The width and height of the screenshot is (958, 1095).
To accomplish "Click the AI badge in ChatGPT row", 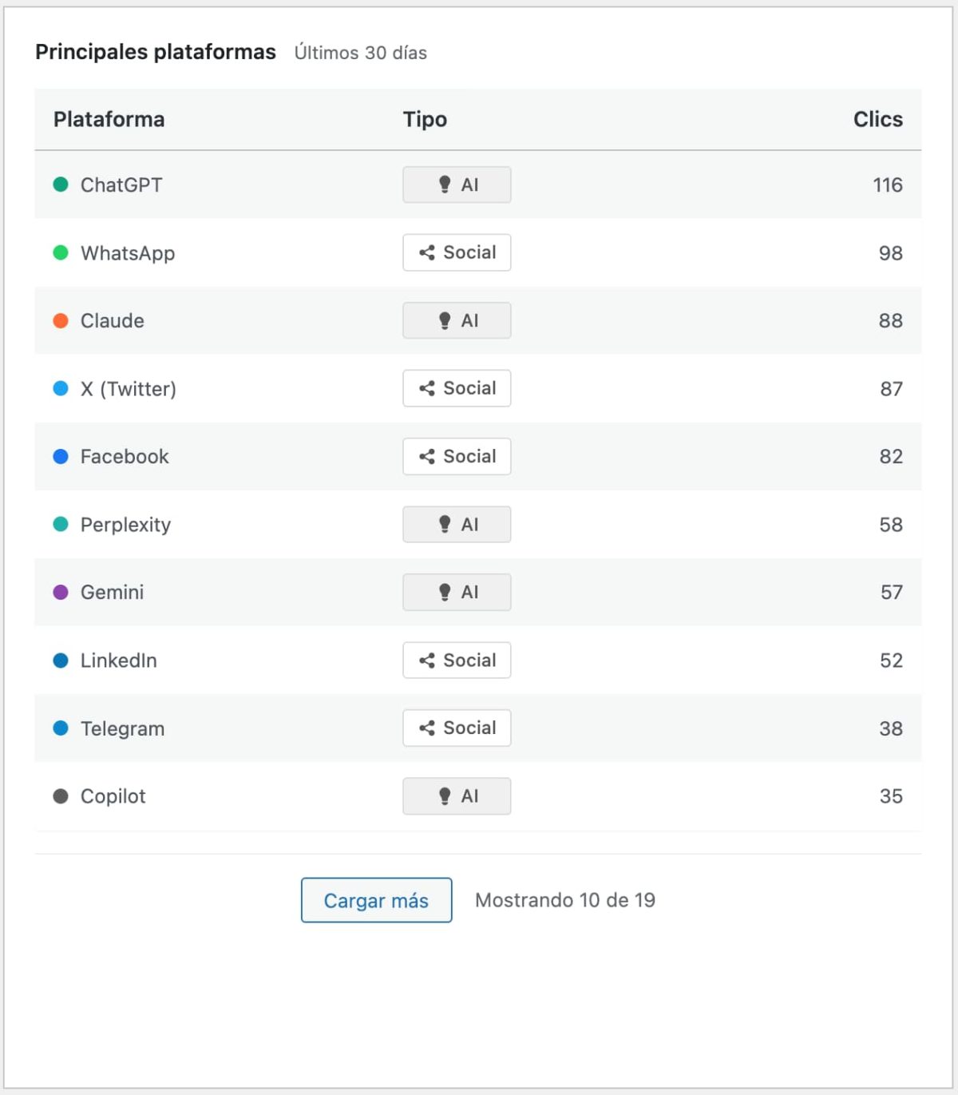I will [457, 184].
